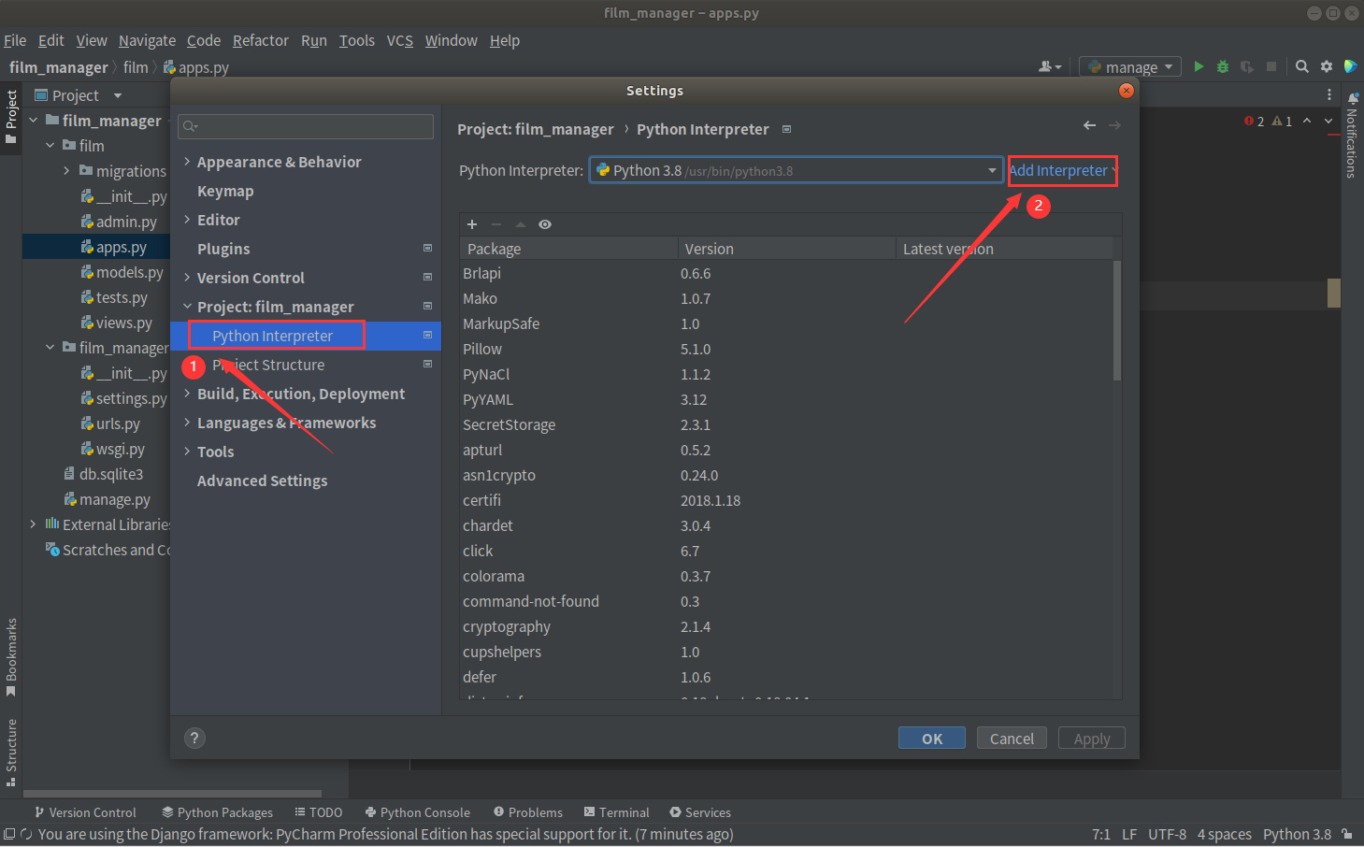Select the Pillow package row
The image size is (1364, 847).
click(x=785, y=349)
